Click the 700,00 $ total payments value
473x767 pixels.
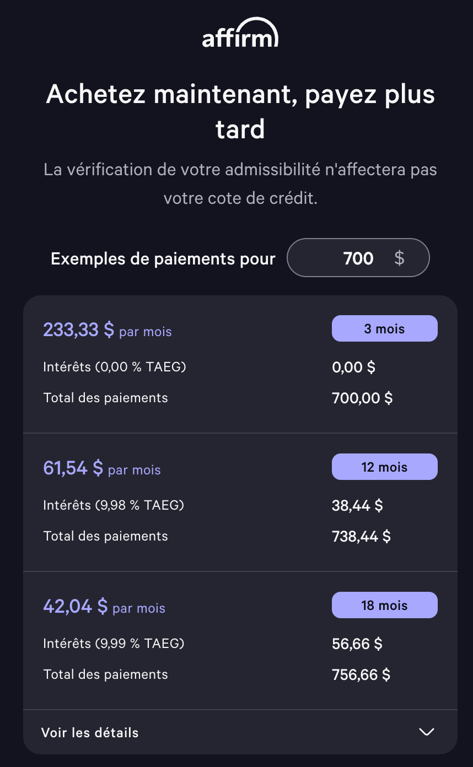[x=362, y=398]
